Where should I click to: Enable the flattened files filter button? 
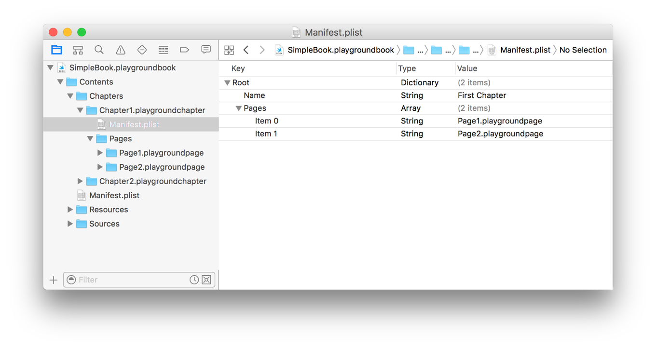pyautogui.click(x=206, y=280)
